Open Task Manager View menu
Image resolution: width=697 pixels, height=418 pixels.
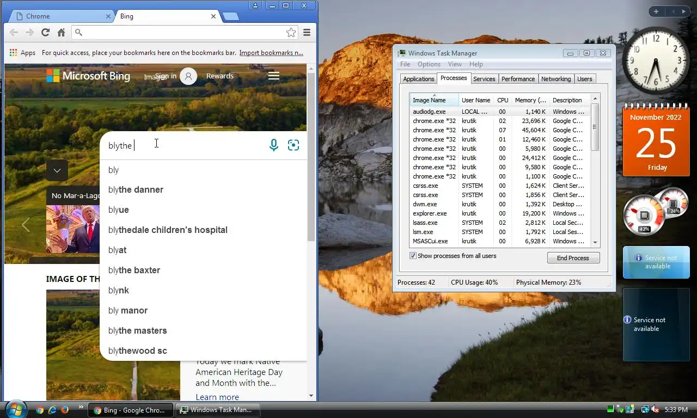click(455, 64)
